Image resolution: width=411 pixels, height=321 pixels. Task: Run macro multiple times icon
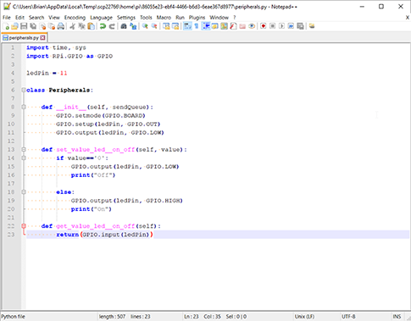(291, 26)
